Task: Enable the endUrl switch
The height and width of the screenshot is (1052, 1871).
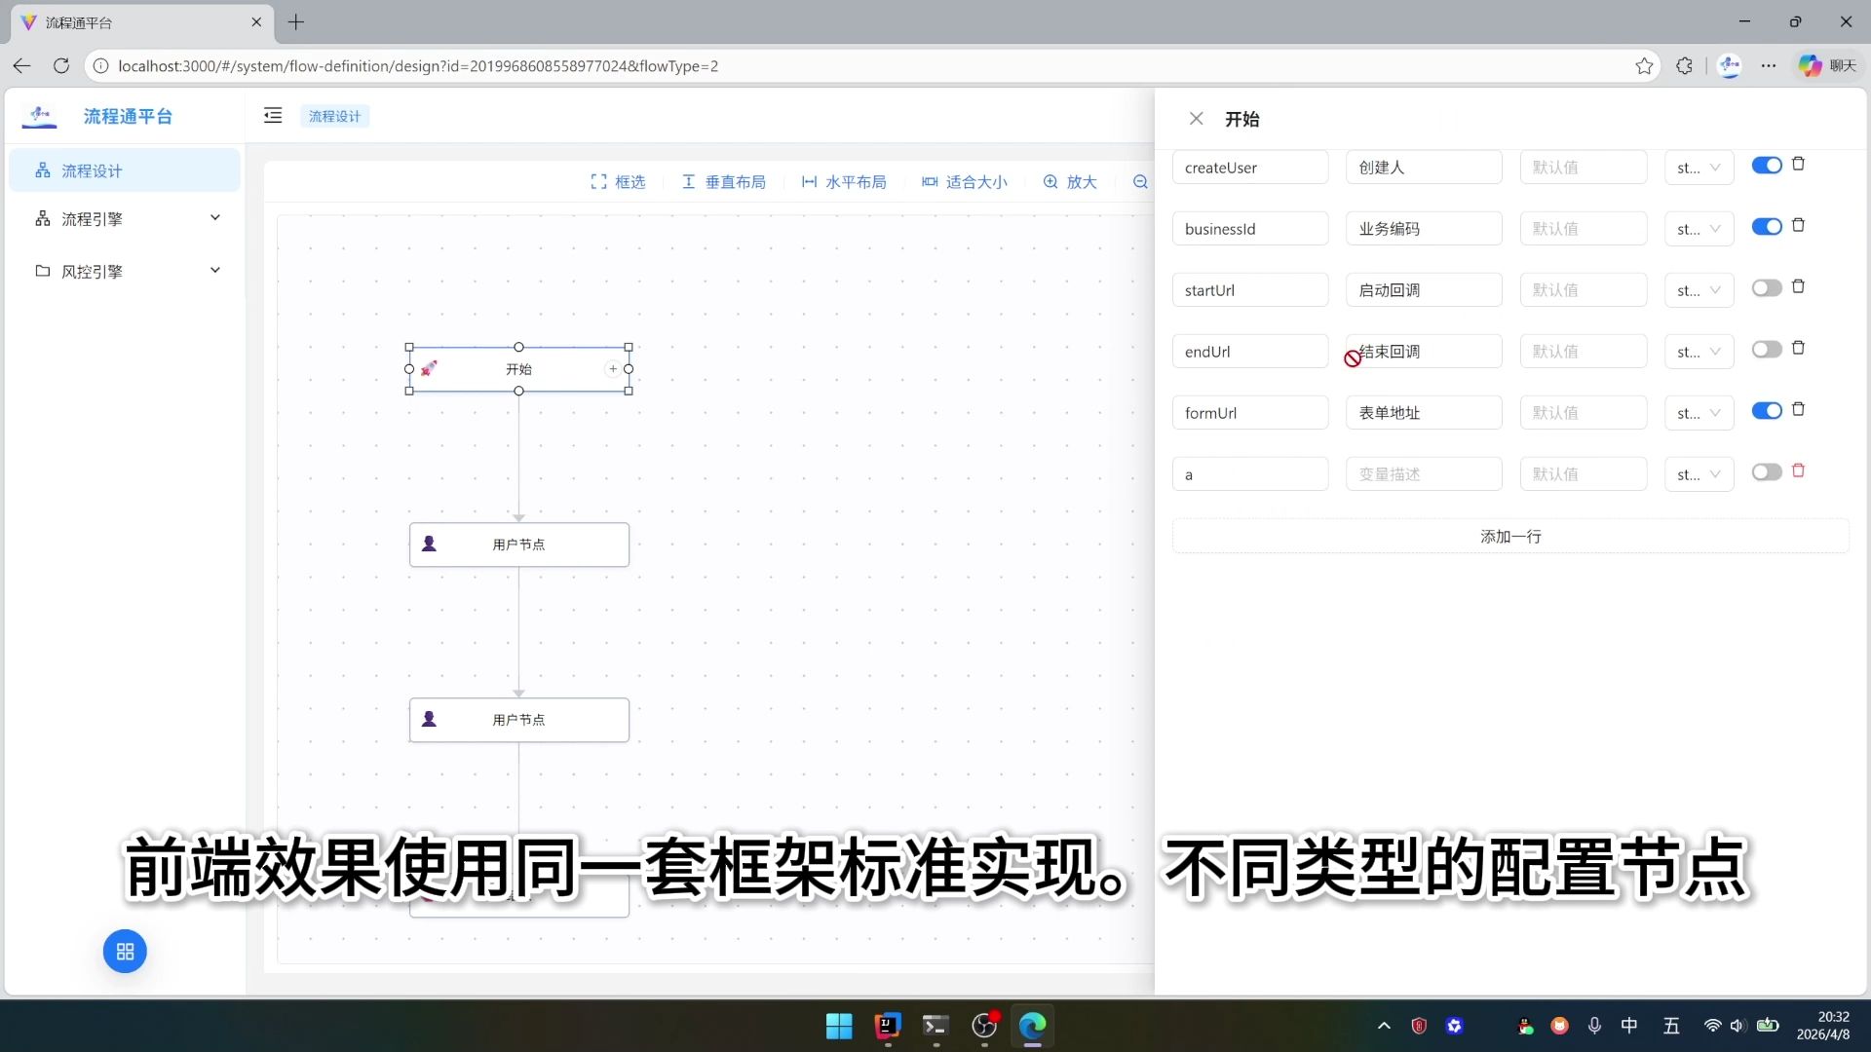Action: pos(1767,350)
